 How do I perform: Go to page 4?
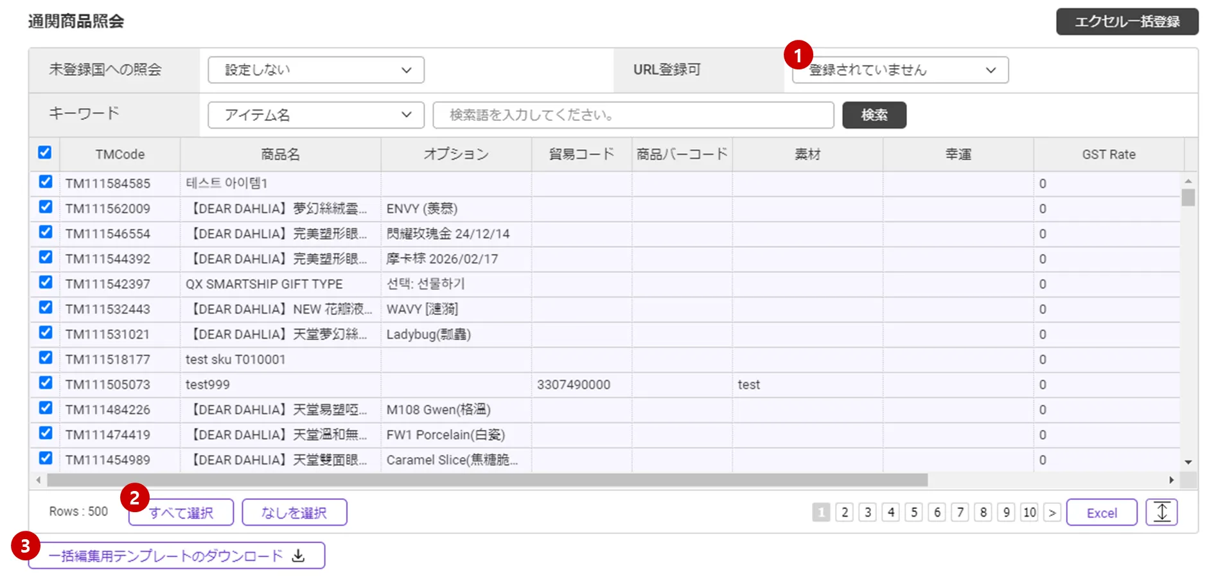click(x=891, y=512)
